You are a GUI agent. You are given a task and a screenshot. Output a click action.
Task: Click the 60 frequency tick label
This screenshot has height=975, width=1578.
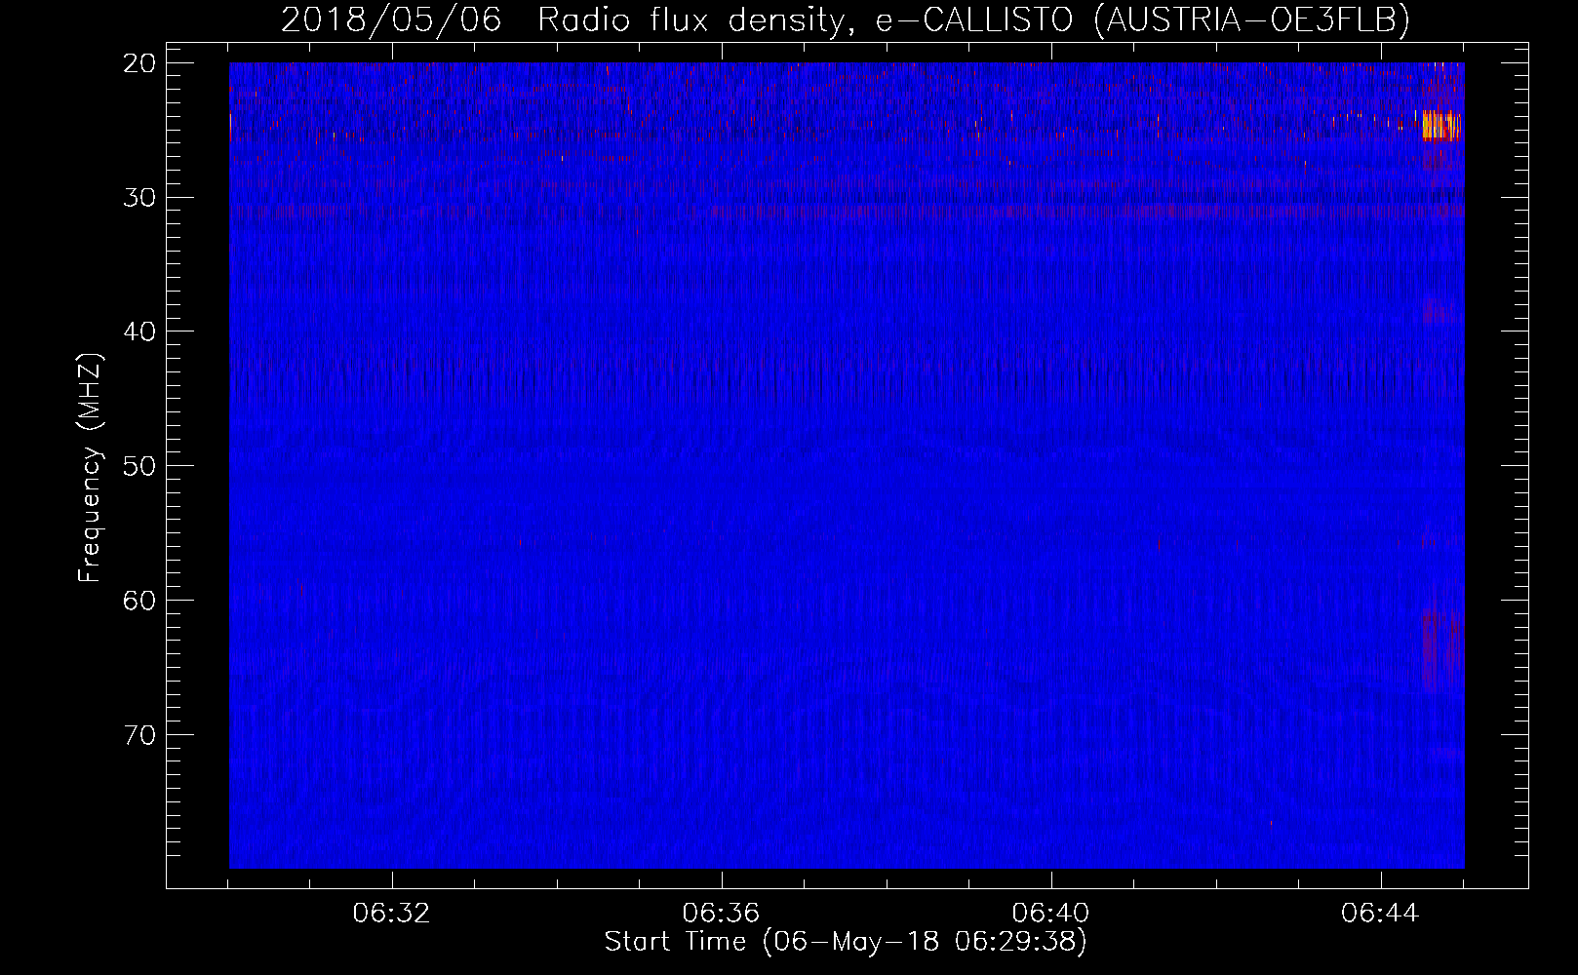[140, 601]
